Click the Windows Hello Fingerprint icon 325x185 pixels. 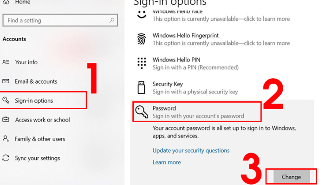coord(142,39)
